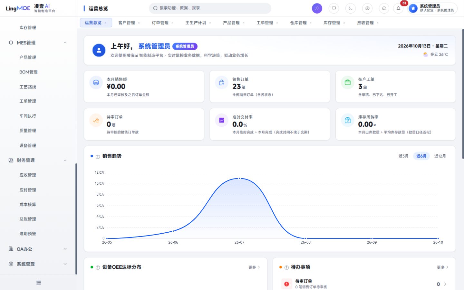Click the 库存周转率 box icon
Screen dimensions: 464x290
tap(347, 120)
